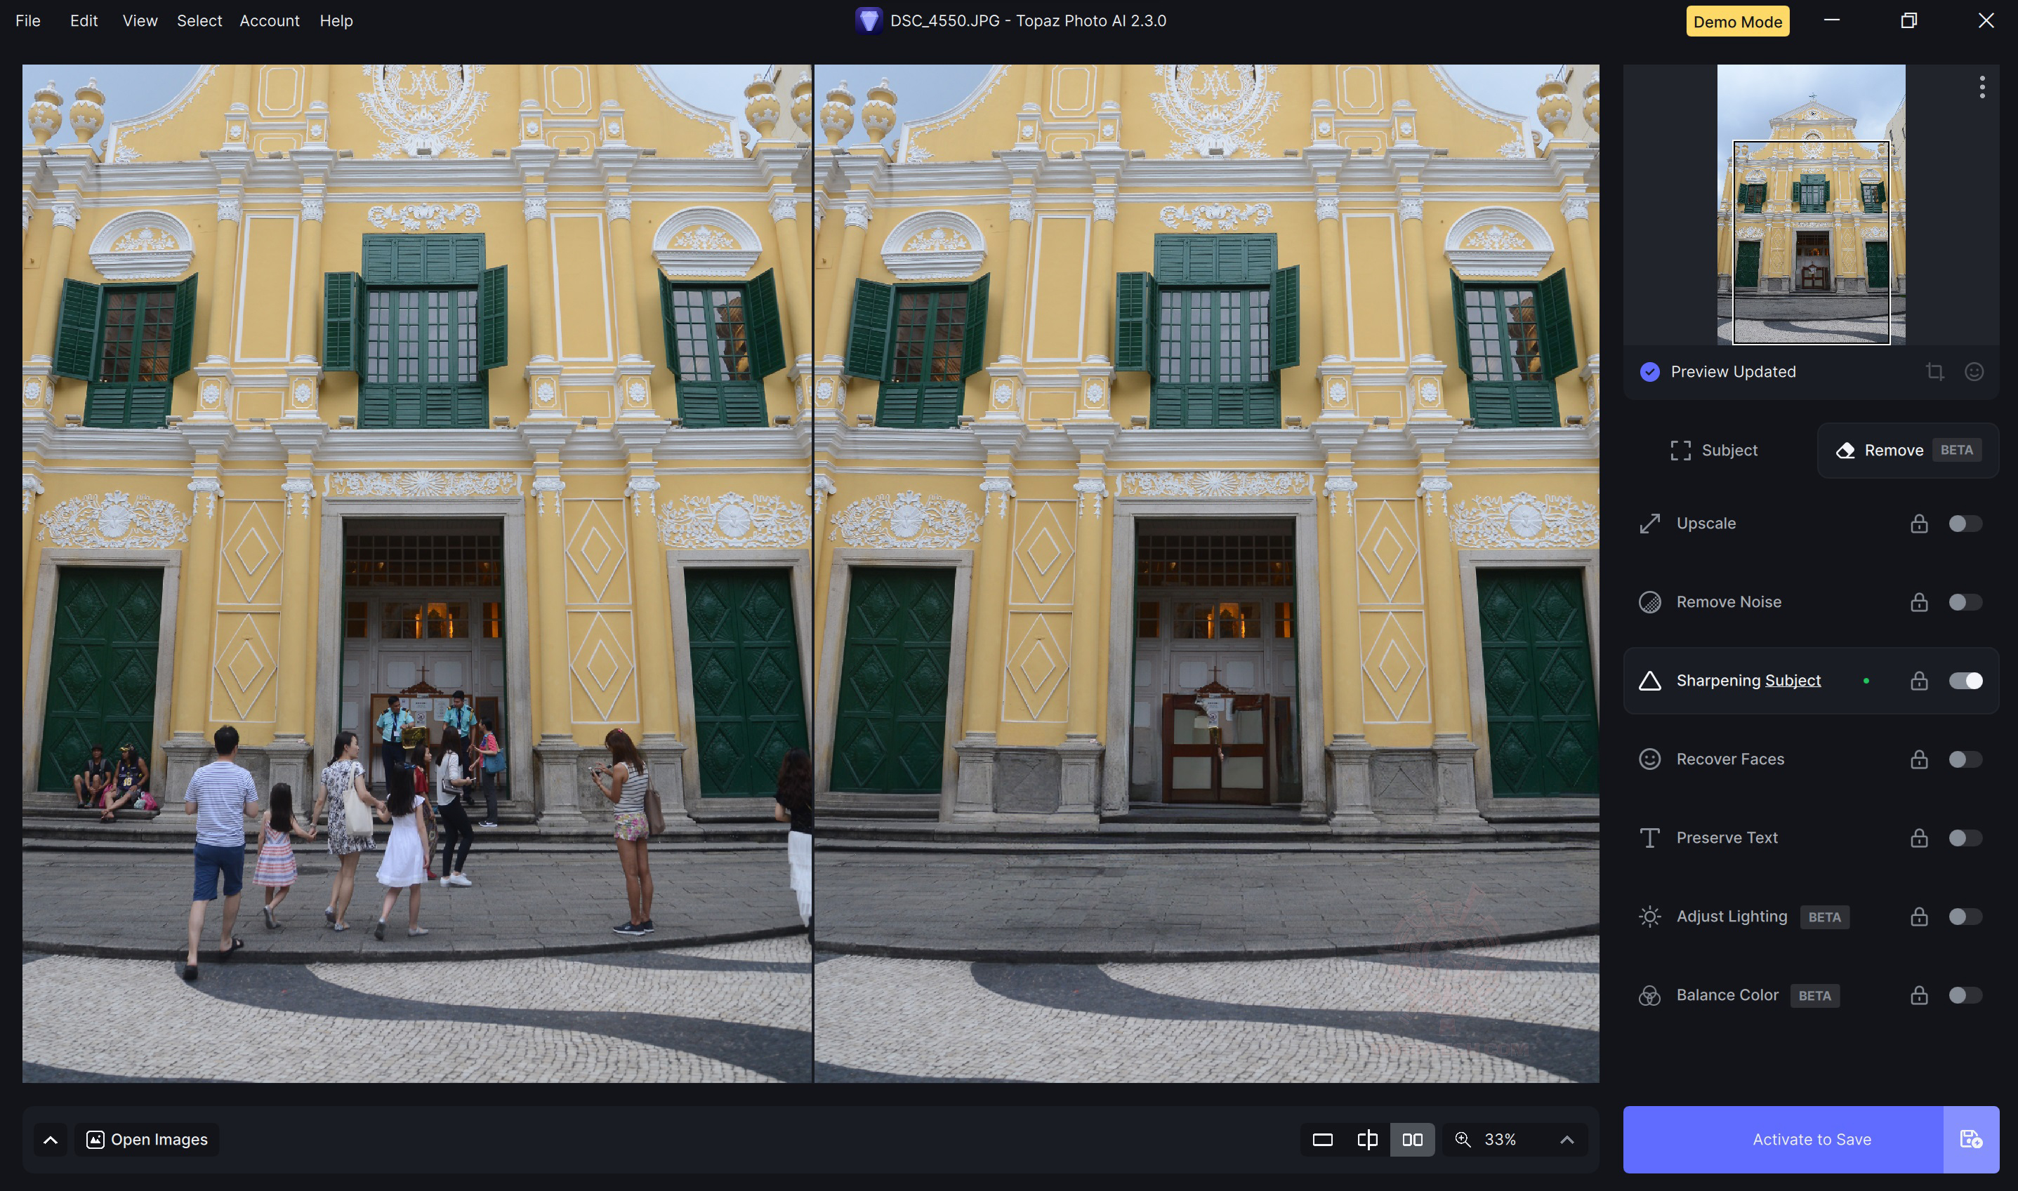Screen dimensions: 2018x1191
Task: Enable the Recover Faces toggle
Action: point(1965,759)
